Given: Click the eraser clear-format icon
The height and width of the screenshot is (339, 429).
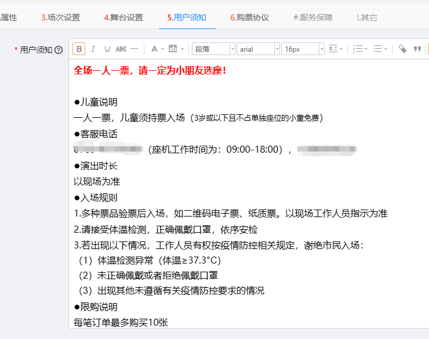Looking at the screenshot, I should pyautogui.click(x=402, y=49).
